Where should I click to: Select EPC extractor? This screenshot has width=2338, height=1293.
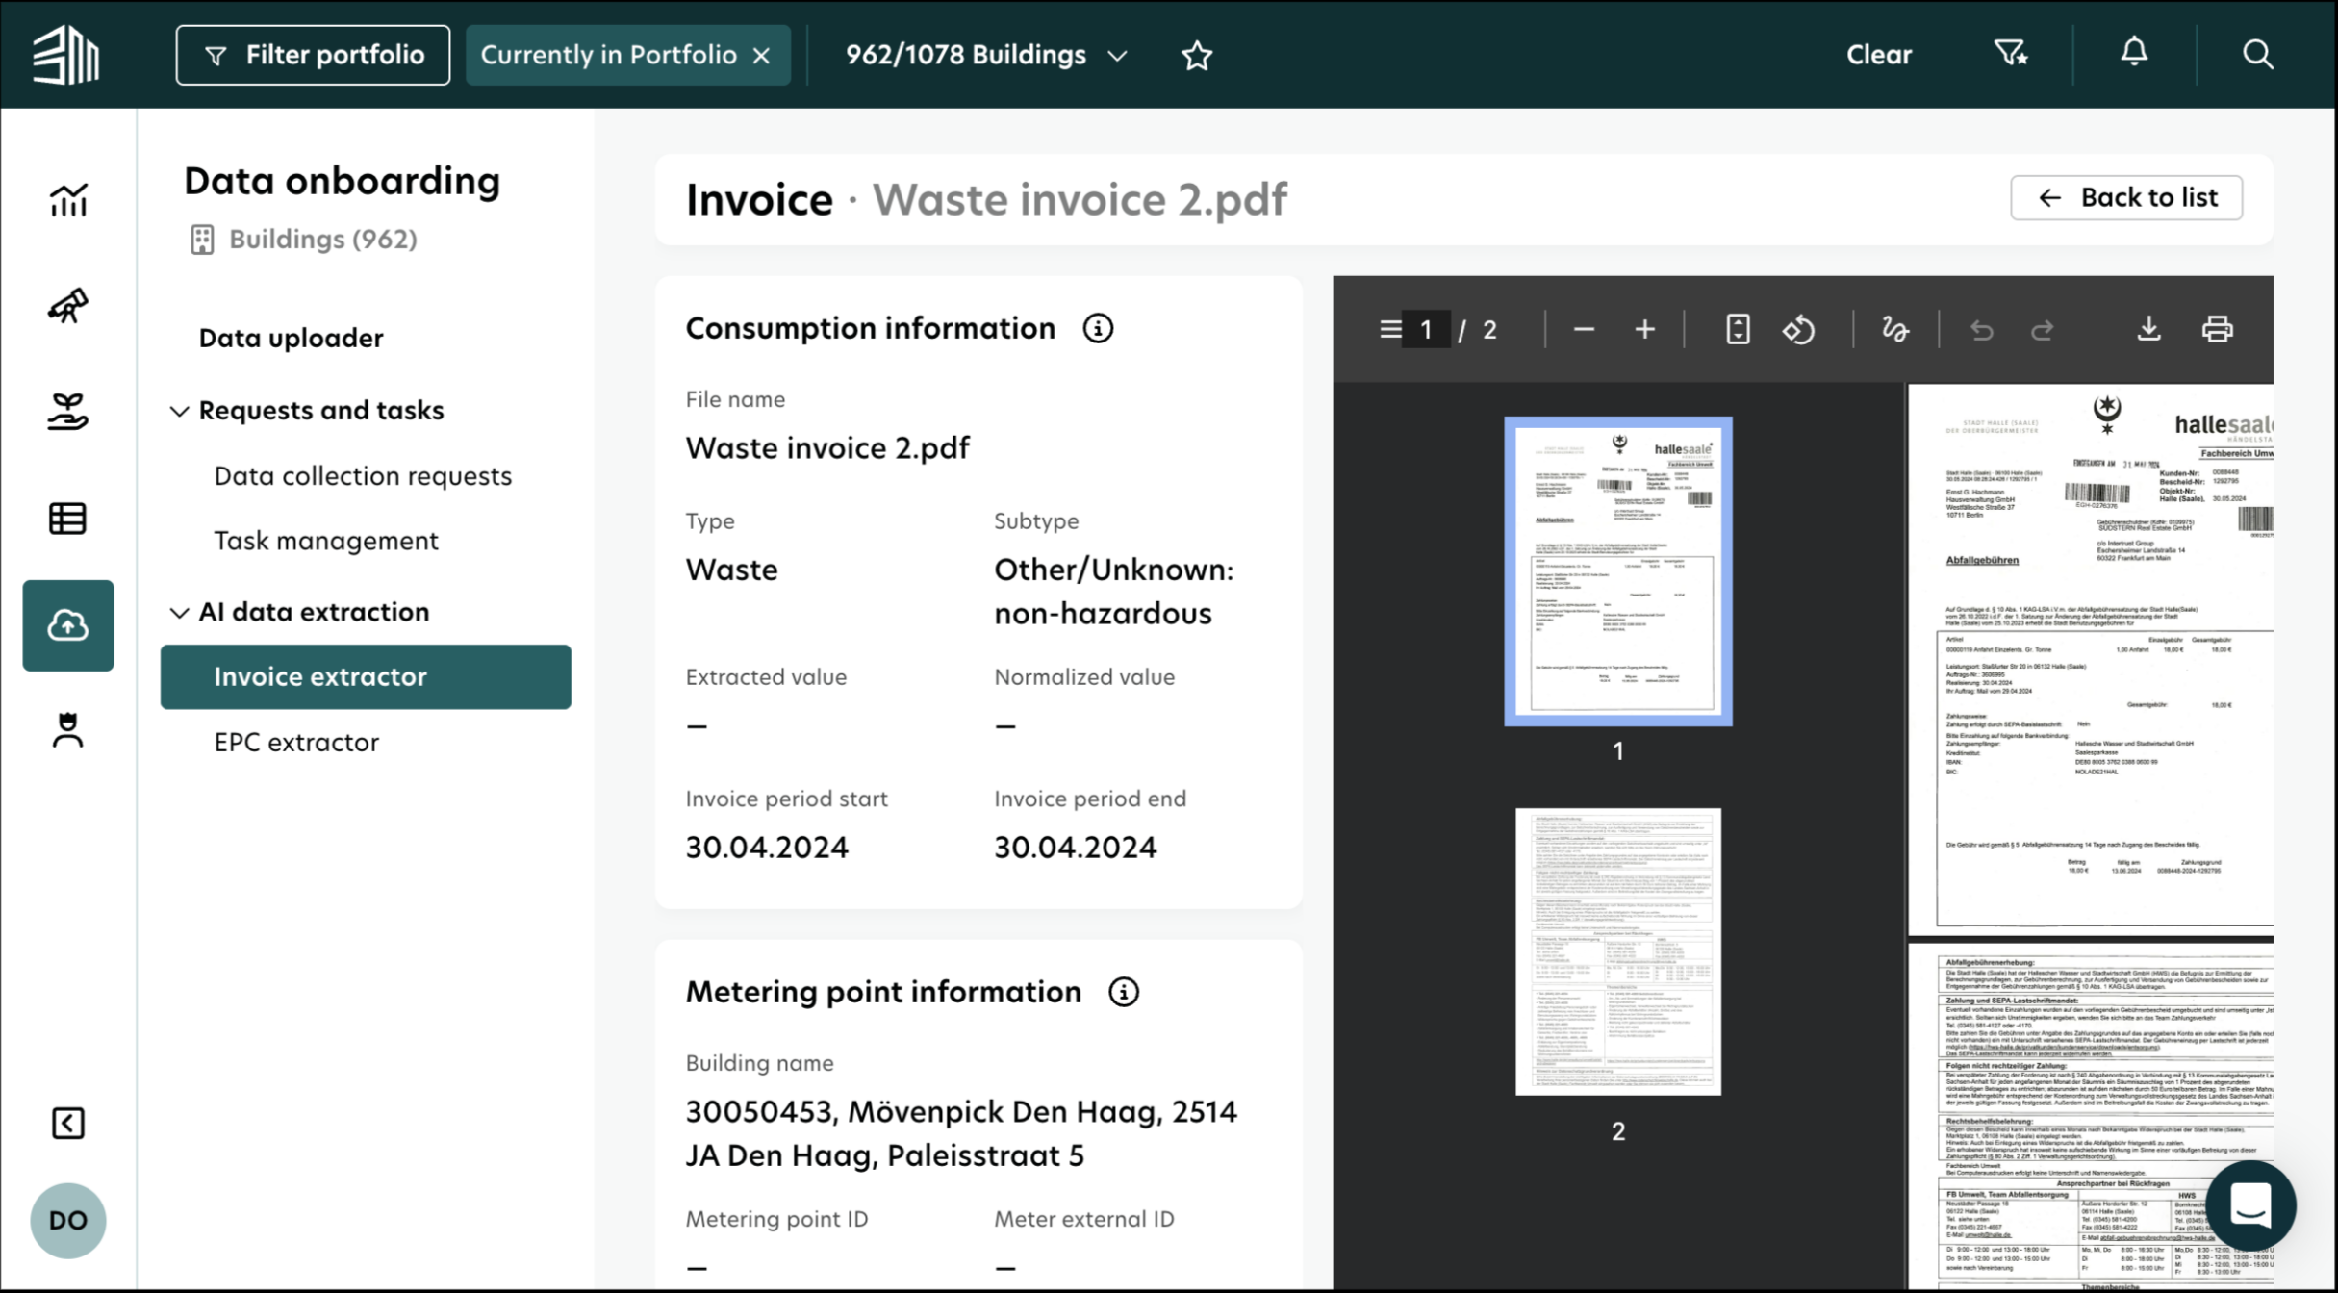tap(296, 742)
